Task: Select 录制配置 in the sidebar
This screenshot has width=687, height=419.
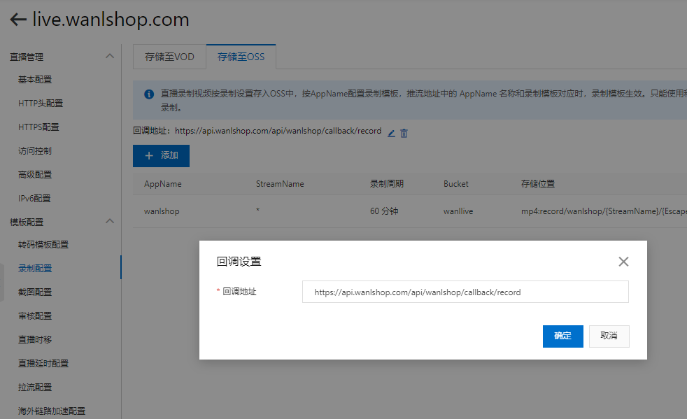Action: tap(35, 268)
